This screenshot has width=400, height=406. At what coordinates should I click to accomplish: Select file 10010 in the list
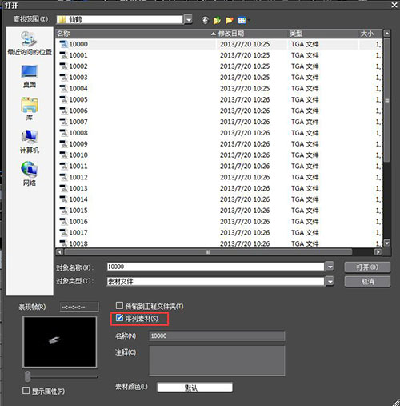click(78, 155)
